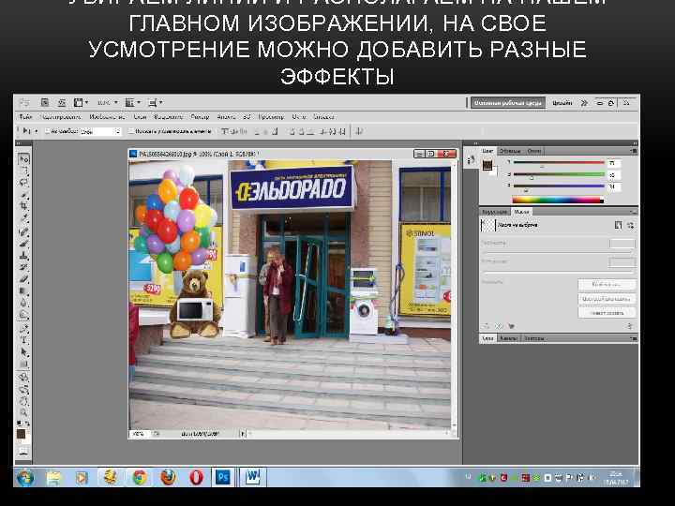Expand the collapsed History panel icon
Screen dimensions: 675x506
[471, 160]
